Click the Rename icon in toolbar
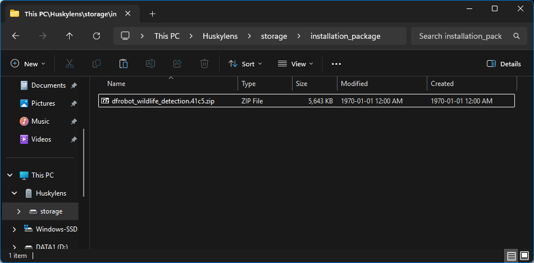Viewport: 534px width, 263px height. [x=150, y=64]
